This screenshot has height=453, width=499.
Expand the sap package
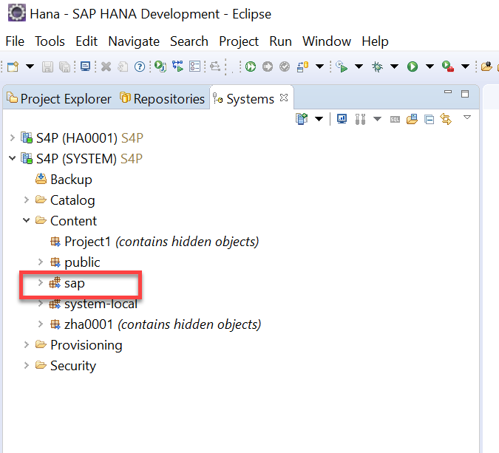[x=40, y=282]
